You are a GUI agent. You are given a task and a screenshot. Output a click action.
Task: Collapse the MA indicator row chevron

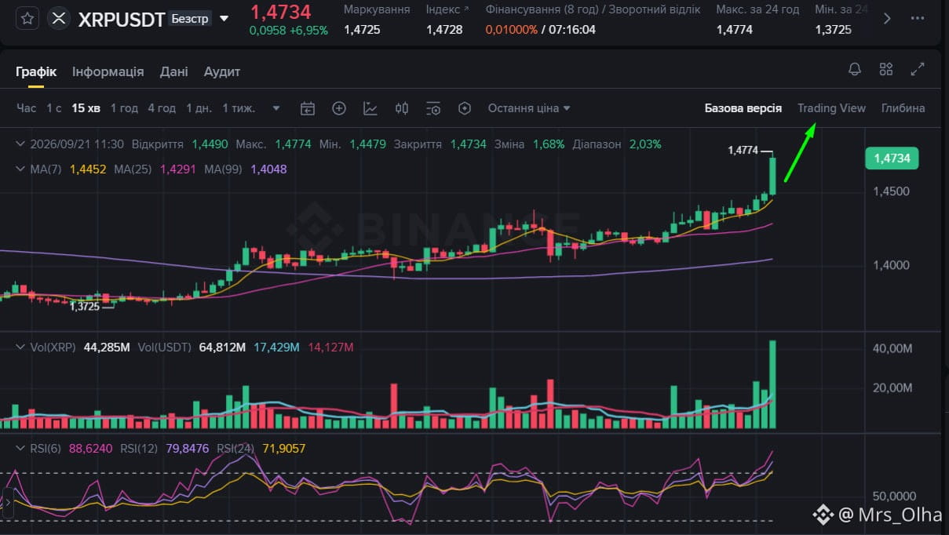[x=21, y=169]
